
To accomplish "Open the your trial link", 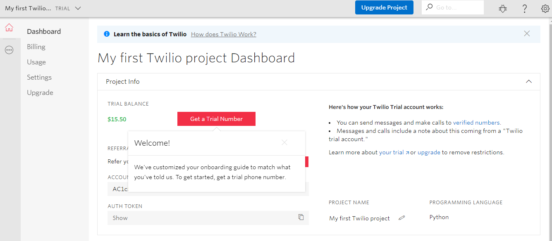I will [x=394, y=152].
